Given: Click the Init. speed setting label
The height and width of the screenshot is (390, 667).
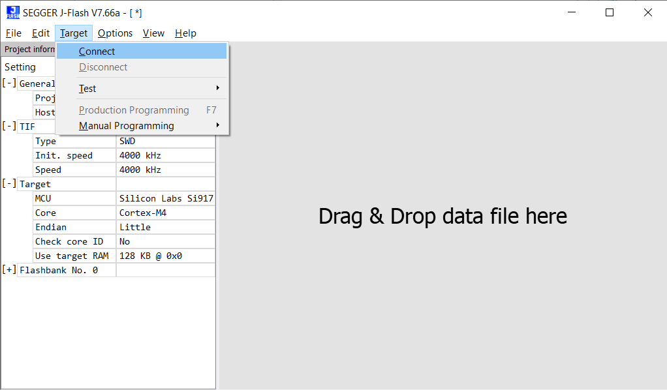Looking at the screenshot, I should (75, 156).
